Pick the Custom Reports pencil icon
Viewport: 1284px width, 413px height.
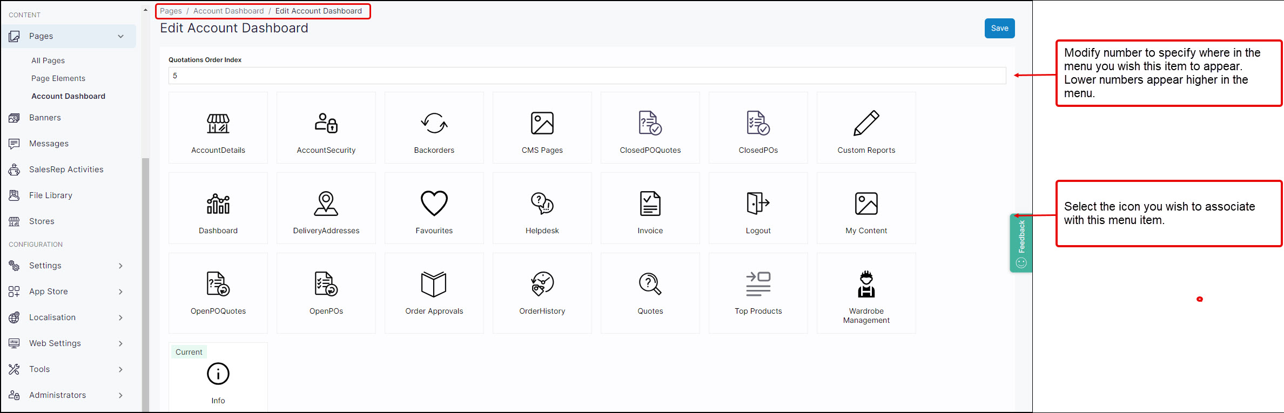pyautogui.click(x=866, y=123)
